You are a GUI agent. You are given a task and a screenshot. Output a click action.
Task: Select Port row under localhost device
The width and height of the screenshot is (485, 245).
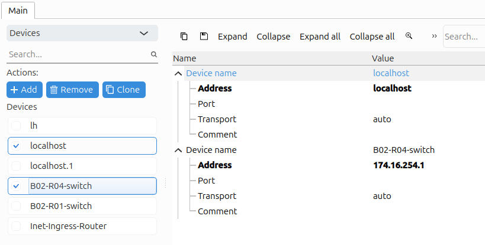206,104
